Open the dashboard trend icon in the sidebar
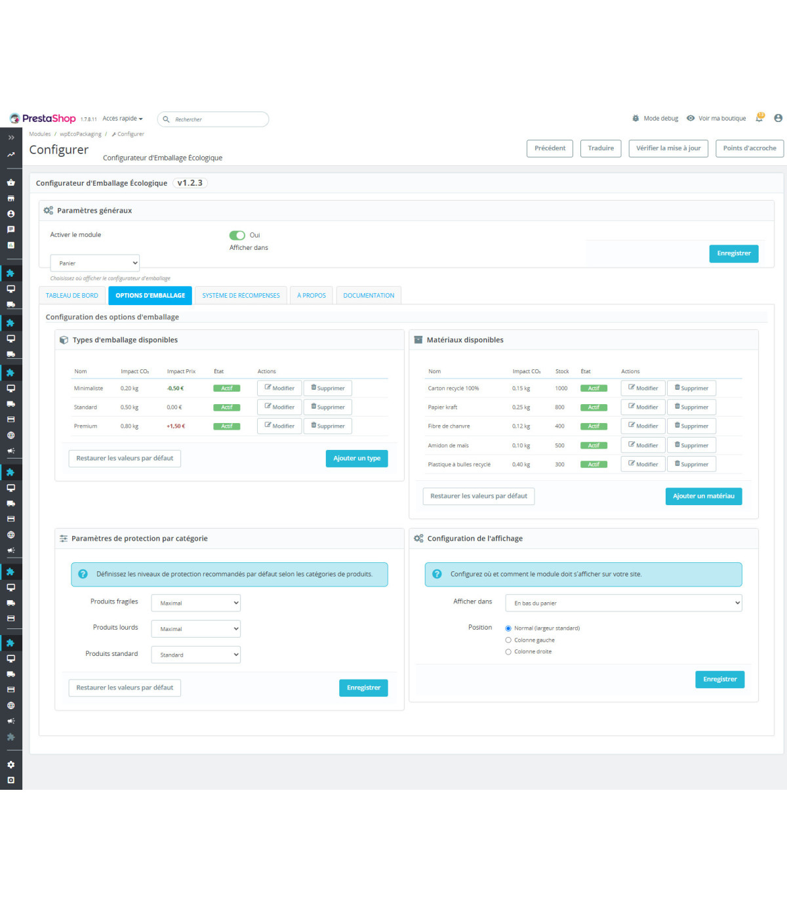The width and height of the screenshot is (787, 900). (10, 155)
